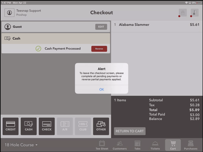
Task: Click RETURN TO CART button
Action: [x=130, y=131]
